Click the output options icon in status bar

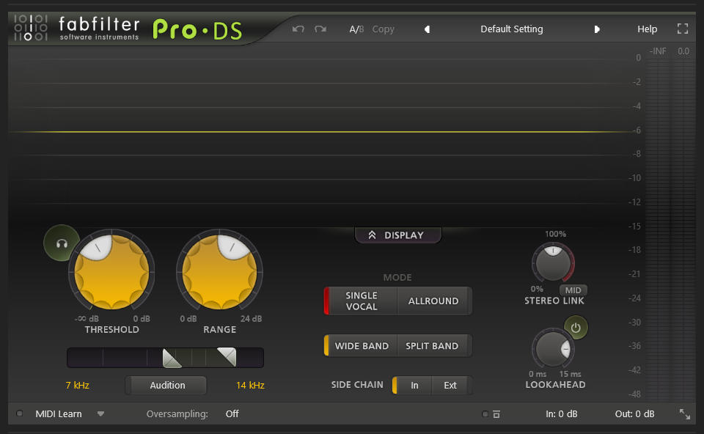coord(496,414)
